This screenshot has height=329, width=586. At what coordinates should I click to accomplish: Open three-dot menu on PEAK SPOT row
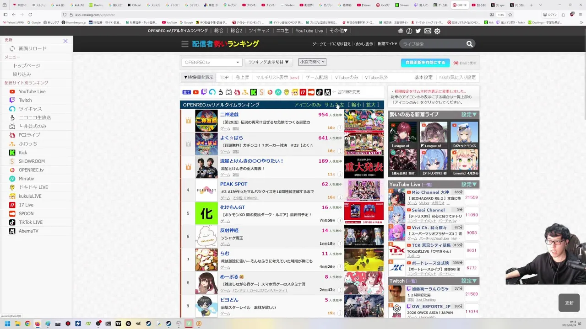click(x=340, y=197)
